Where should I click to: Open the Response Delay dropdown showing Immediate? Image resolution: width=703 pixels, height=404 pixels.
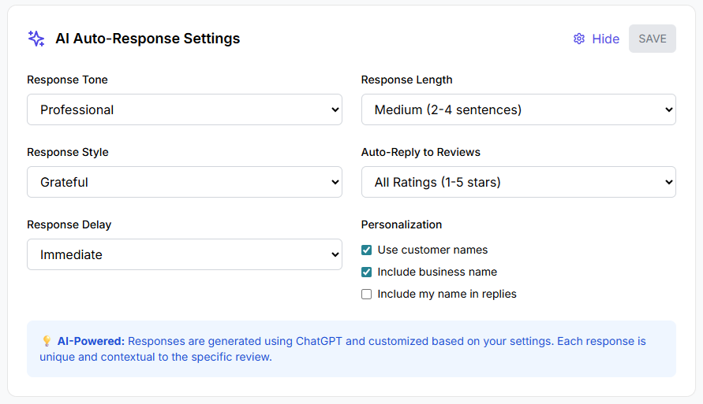[184, 254]
